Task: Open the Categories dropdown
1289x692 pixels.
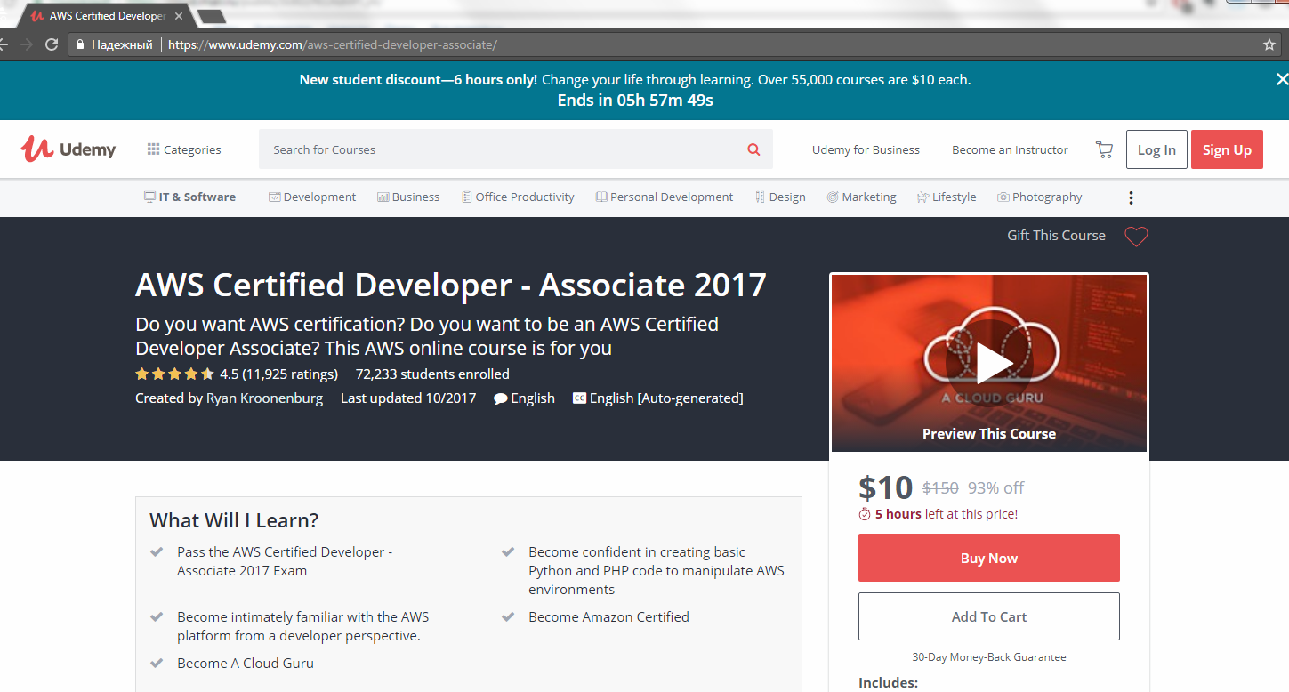Action: (x=184, y=149)
